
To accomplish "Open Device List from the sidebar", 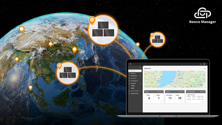I will click(133, 73).
